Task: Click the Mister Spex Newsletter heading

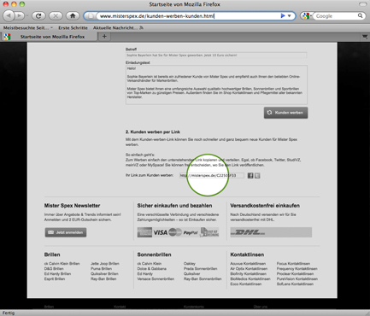Action: pos(72,206)
